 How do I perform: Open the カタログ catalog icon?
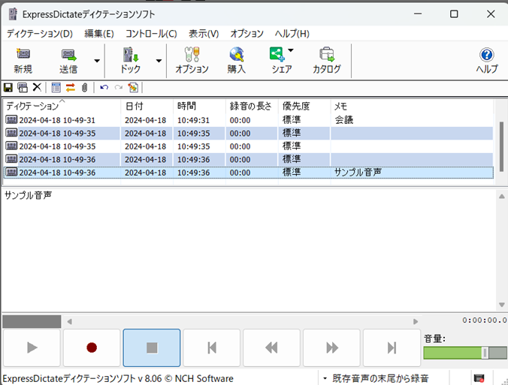327,61
